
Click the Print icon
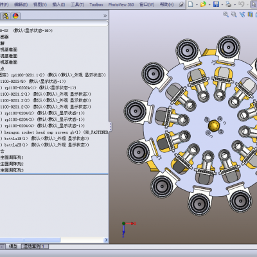pyautogui.click(x=229, y=4)
